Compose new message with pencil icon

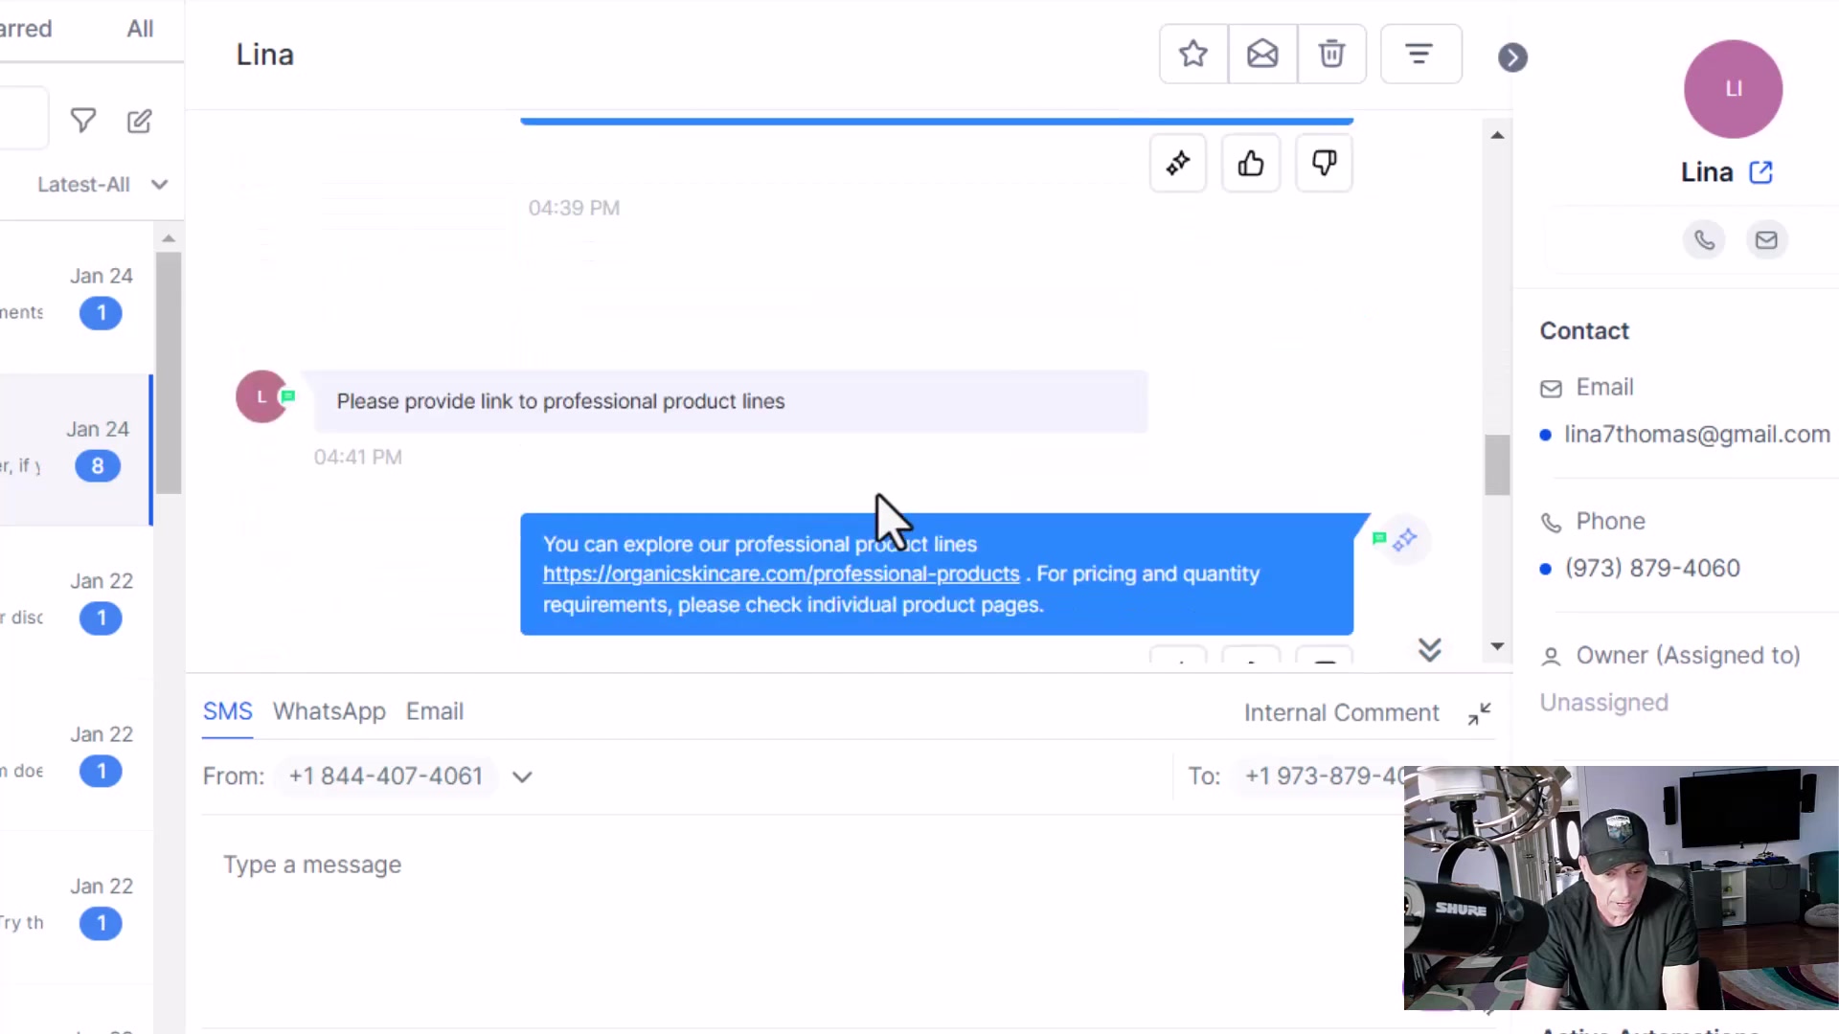[x=139, y=121]
